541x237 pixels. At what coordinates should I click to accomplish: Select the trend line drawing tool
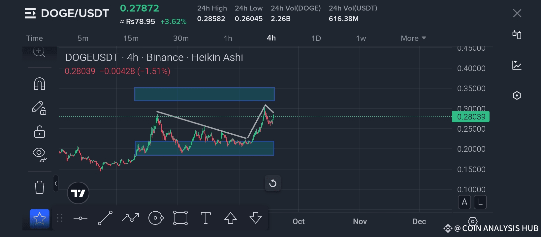point(105,218)
